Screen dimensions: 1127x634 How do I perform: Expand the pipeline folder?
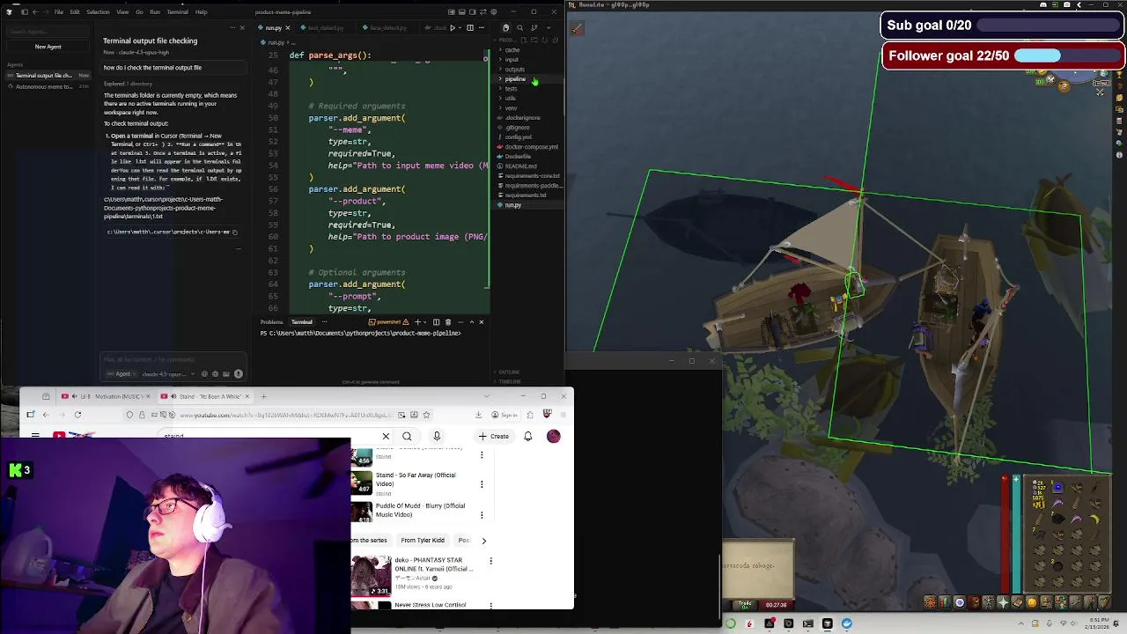point(515,79)
